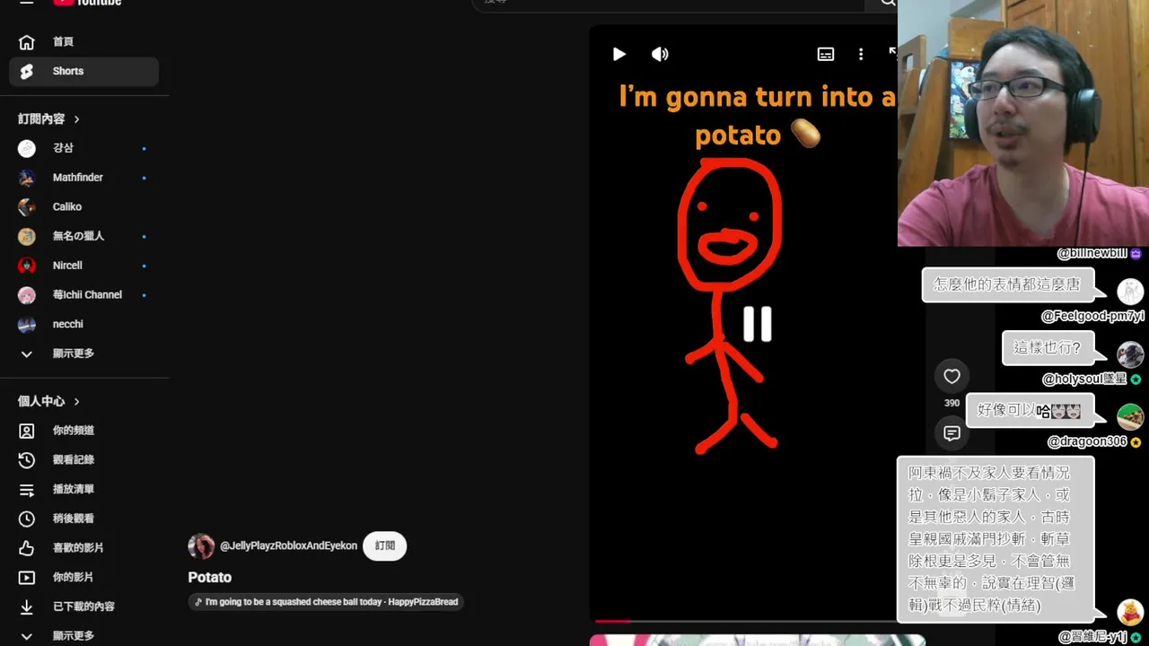Click the JellyPlayzRobloxAndEyekon channel avatar

pyautogui.click(x=201, y=546)
